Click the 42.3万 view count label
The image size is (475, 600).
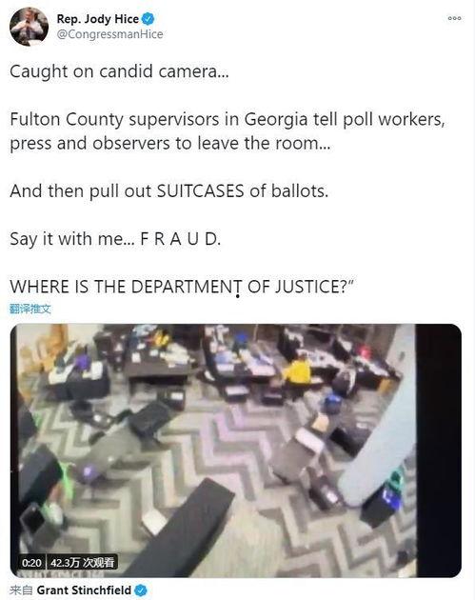[x=82, y=563]
